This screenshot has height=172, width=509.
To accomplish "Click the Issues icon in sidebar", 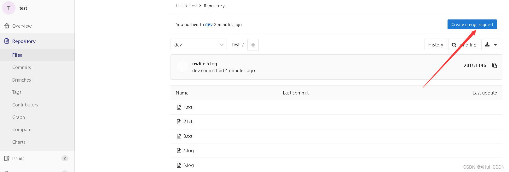I will (7, 159).
